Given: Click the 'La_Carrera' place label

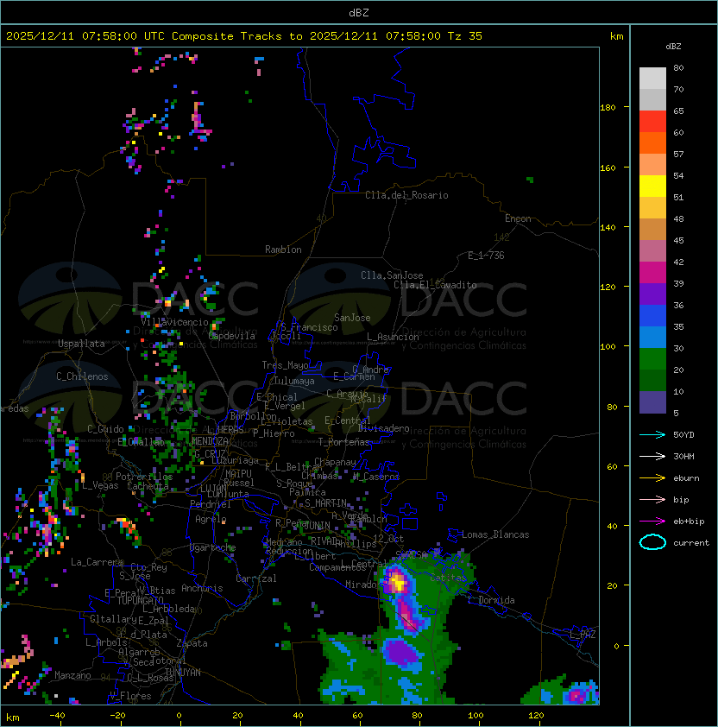Looking at the screenshot, I should point(97,562).
